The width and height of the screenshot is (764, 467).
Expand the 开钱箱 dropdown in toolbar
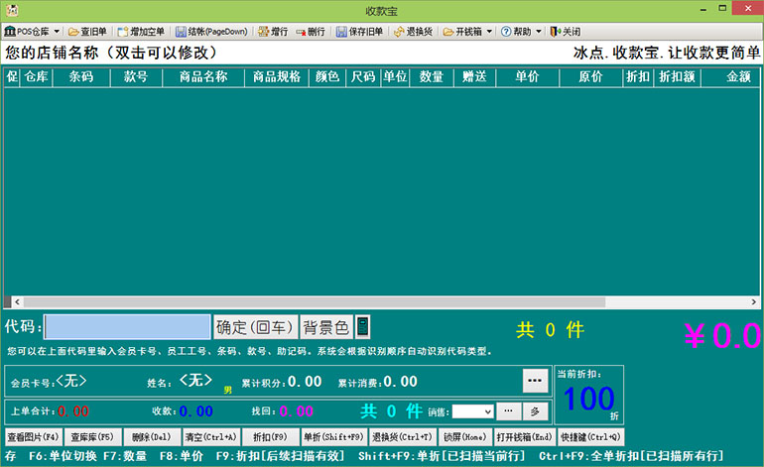[x=487, y=32]
